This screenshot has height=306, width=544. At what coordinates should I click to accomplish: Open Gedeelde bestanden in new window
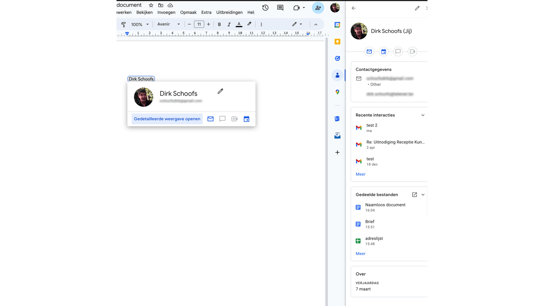(415, 195)
